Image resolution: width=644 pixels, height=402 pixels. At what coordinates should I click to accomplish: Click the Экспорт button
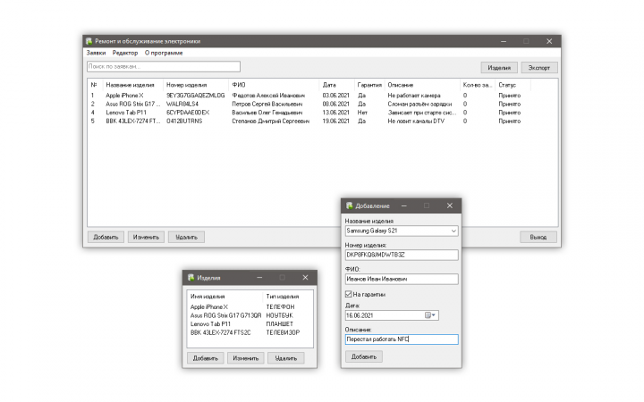pyautogui.click(x=538, y=68)
